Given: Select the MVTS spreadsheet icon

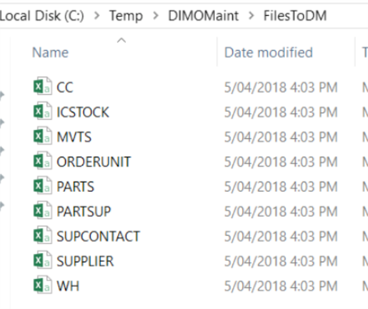Looking at the screenshot, I should 42,136.
